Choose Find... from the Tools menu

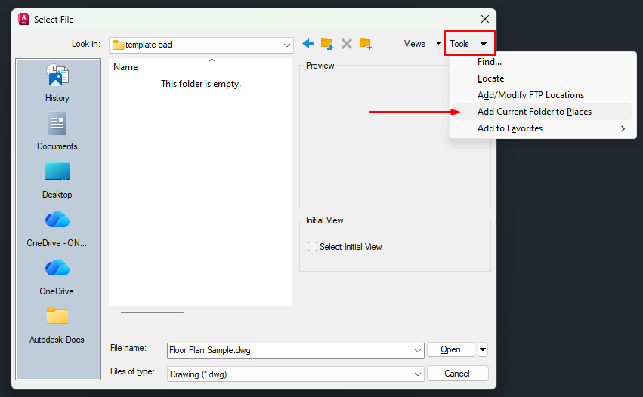[543, 62]
